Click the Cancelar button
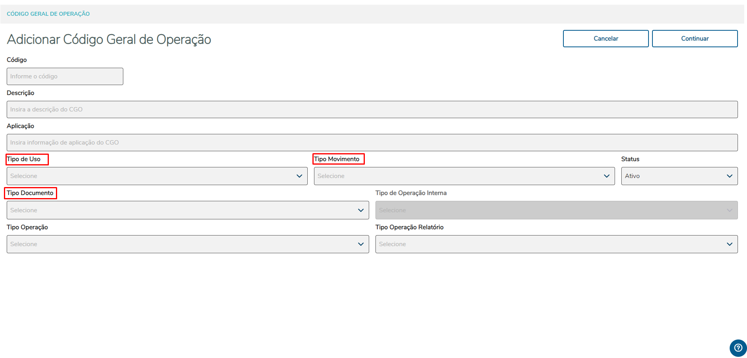Screen dimensions: 747x358 pyautogui.click(x=606, y=39)
